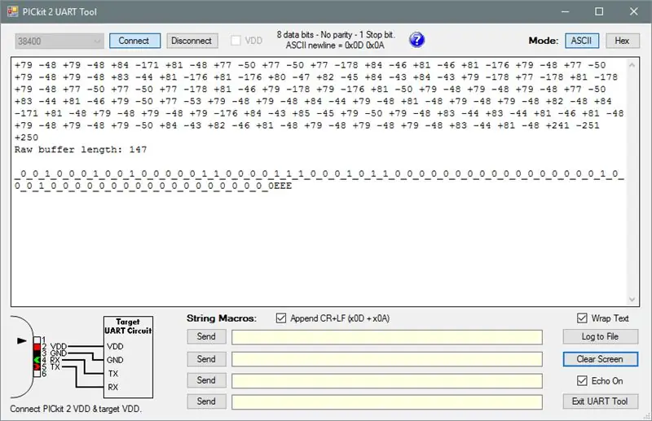
Task: Close the PICkit 2 UART Tool window
Action: coord(634,11)
